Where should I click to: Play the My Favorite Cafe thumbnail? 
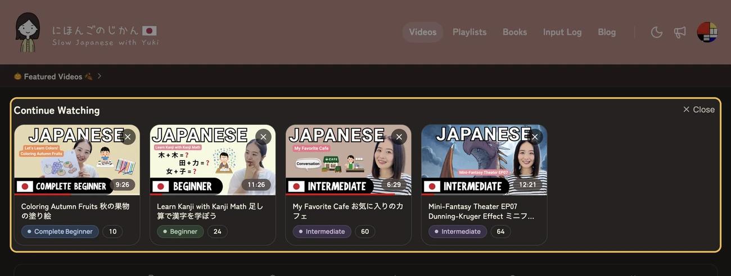(349, 160)
